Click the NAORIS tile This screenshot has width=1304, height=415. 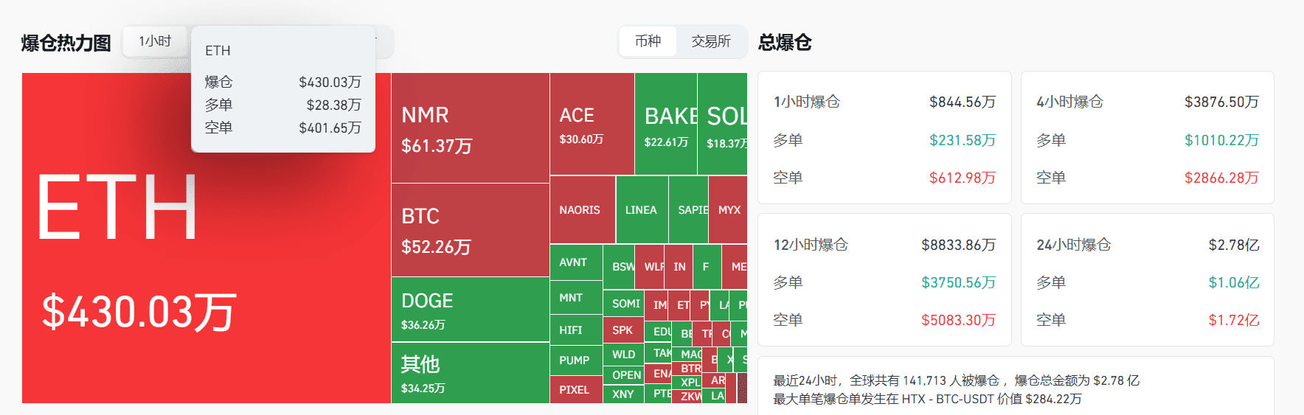click(x=583, y=210)
